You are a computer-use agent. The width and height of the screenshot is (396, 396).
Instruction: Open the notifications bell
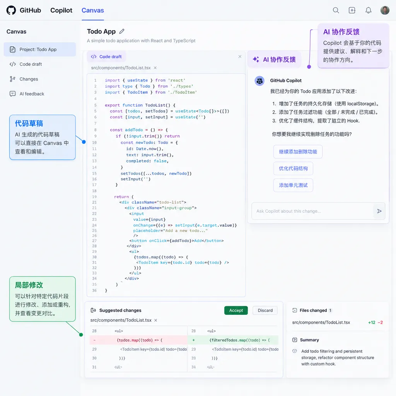click(x=368, y=10)
